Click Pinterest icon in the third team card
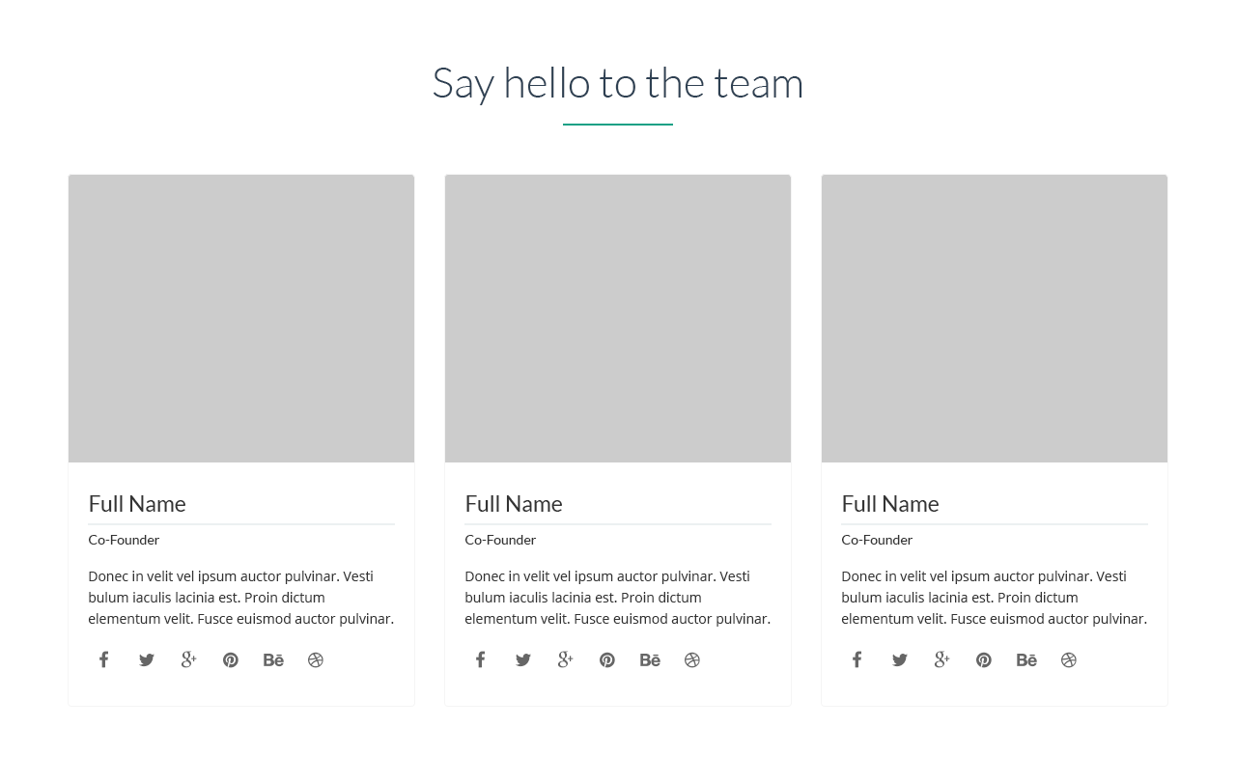The image size is (1236, 784). [983, 660]
